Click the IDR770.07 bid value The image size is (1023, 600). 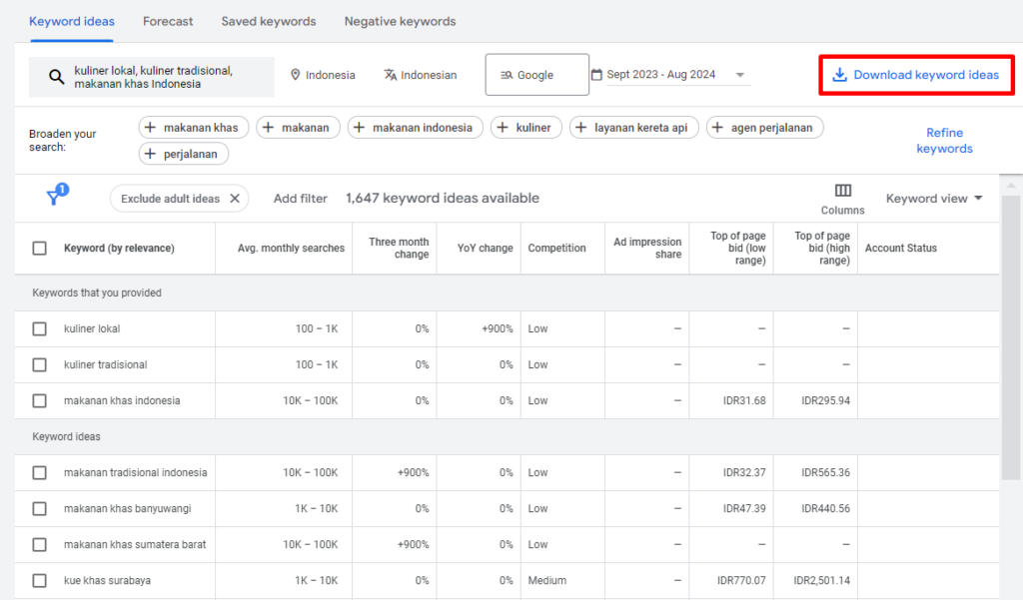point(741,580)
